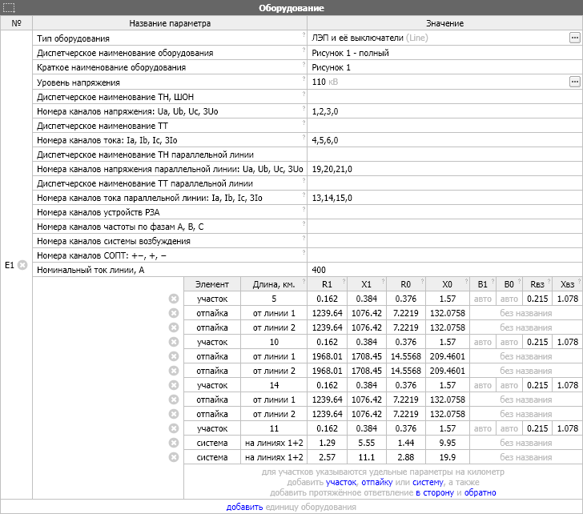
Task: Click column header 'Название параметра'
Action: [170, 23]
